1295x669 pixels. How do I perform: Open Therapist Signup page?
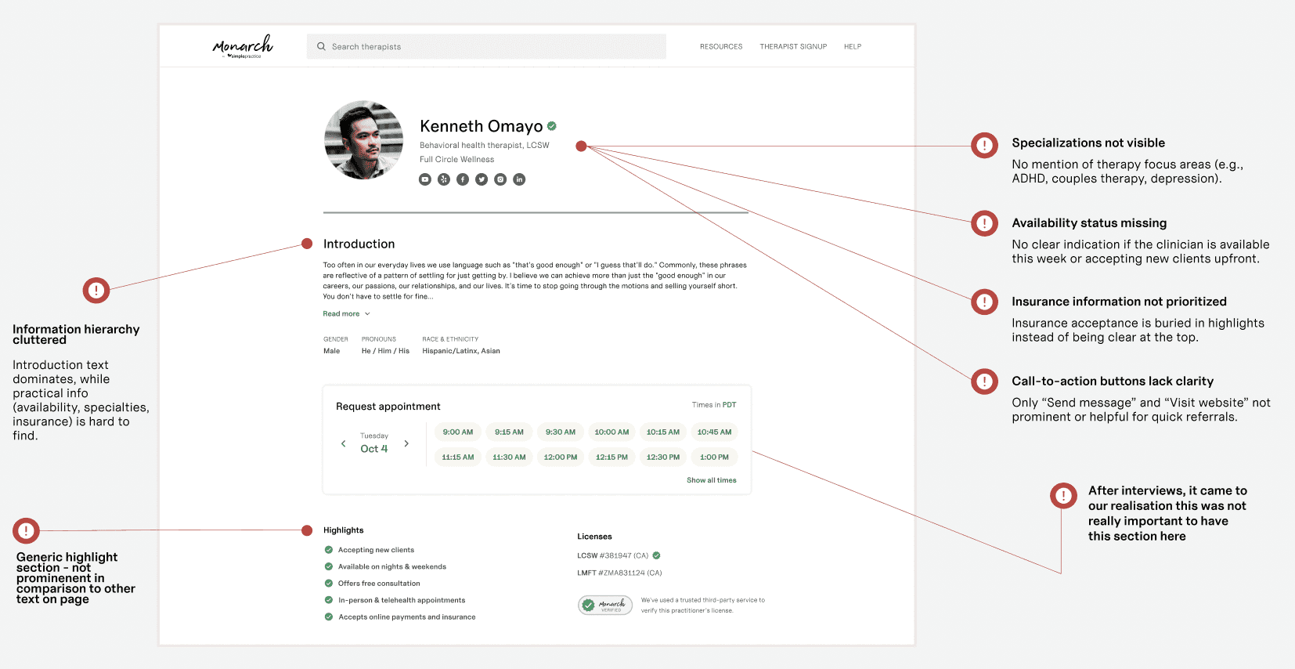793,46
